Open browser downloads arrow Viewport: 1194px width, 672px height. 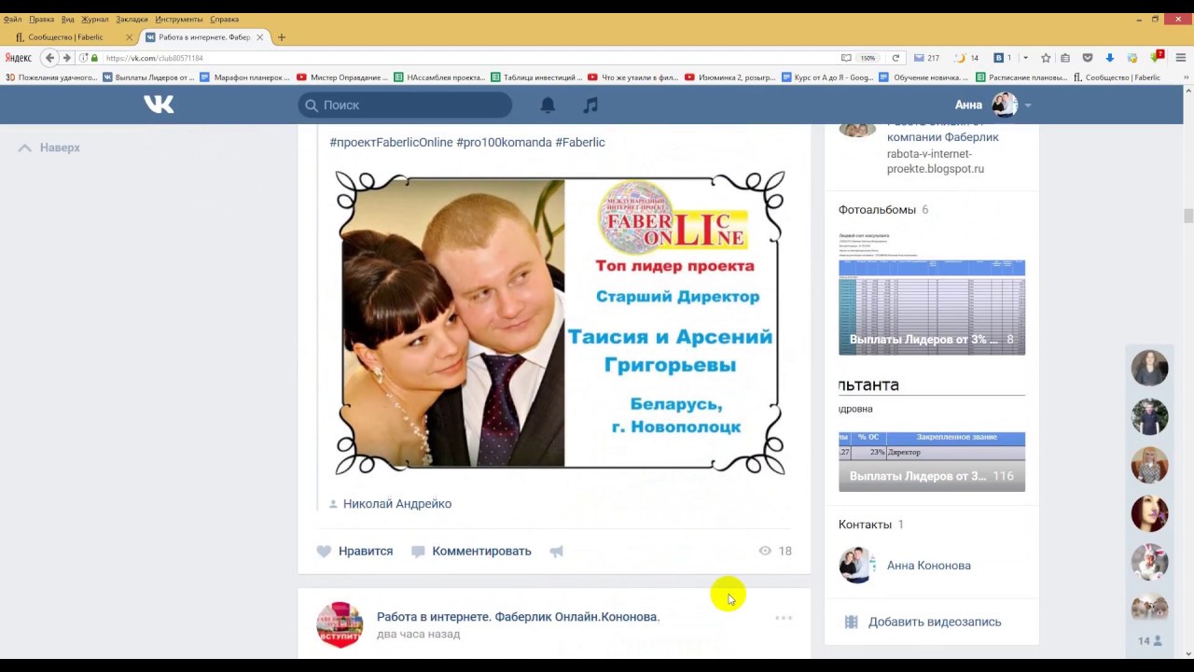1110,58
